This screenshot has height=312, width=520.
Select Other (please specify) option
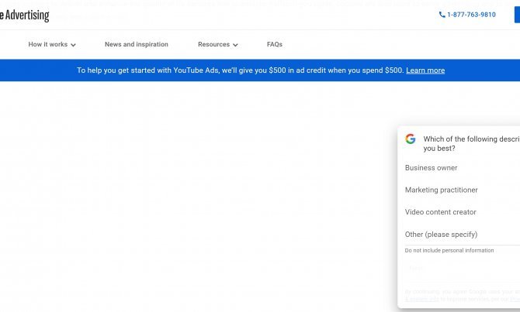[x=441, y=235]
